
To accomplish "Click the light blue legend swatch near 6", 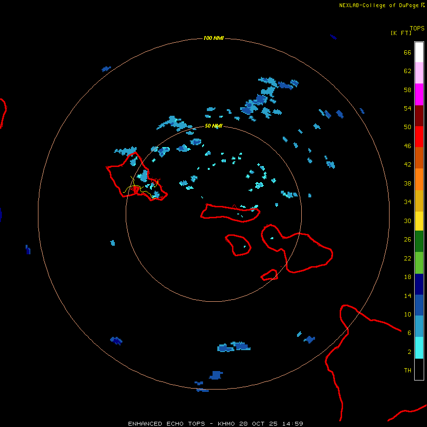I will coord(419,326).
